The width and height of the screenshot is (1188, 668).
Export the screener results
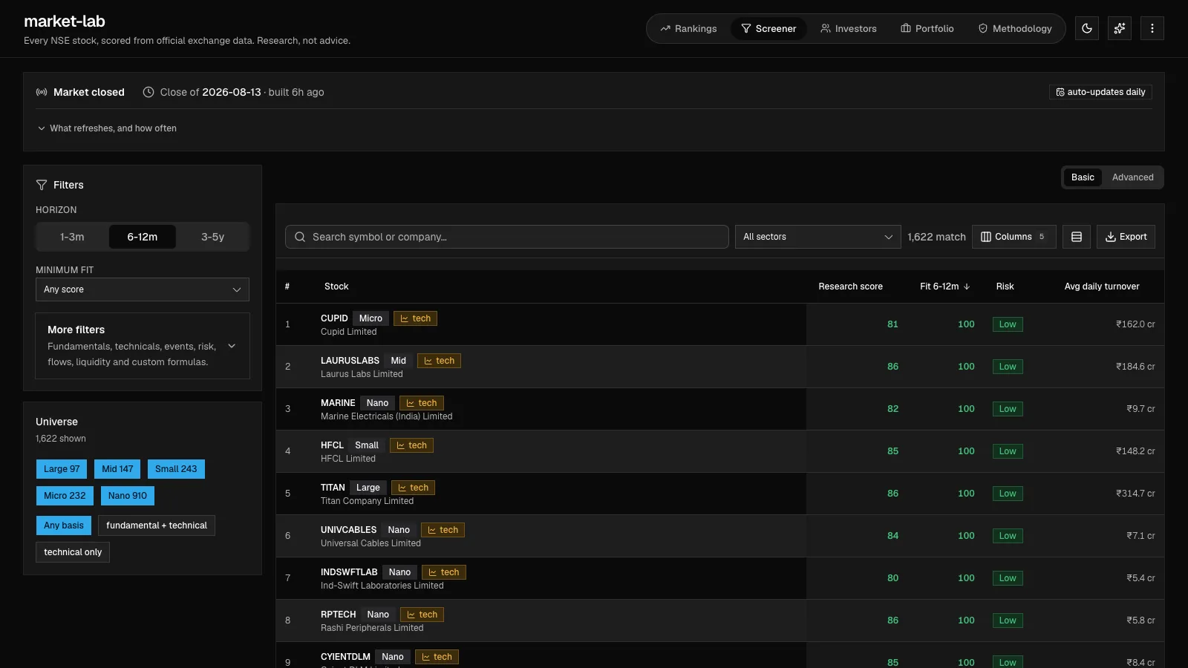point(1126,237)
